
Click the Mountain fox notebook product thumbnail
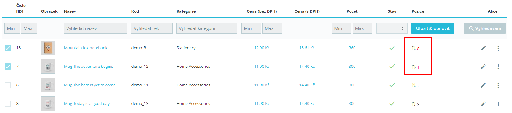click(48, 48)
